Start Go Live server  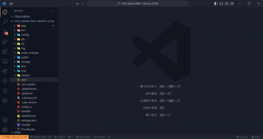click(242, 137)
